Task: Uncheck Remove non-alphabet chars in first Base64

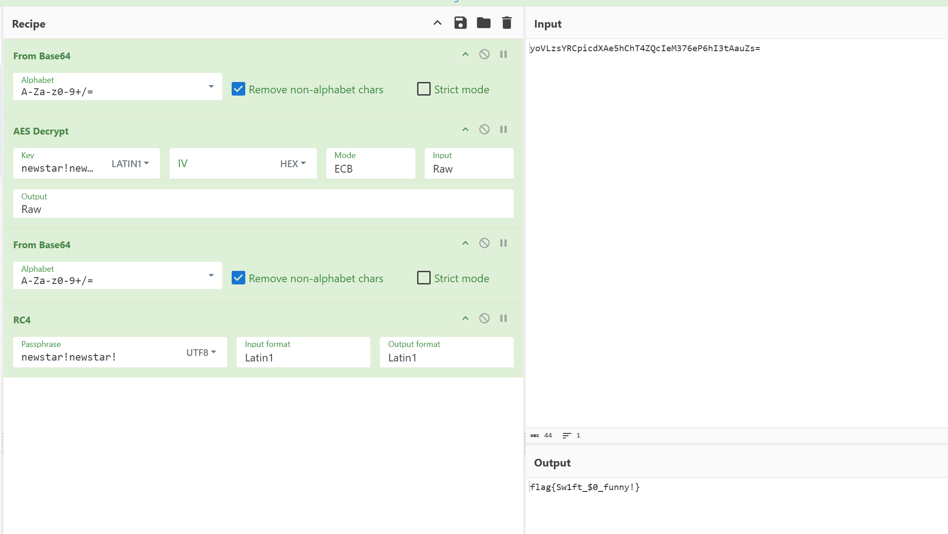Action: pos(238,89)
